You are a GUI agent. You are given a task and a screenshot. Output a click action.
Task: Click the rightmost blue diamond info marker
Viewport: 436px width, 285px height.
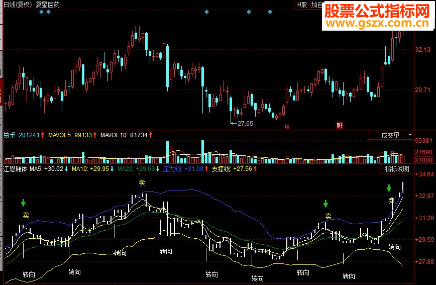point(270,12)
